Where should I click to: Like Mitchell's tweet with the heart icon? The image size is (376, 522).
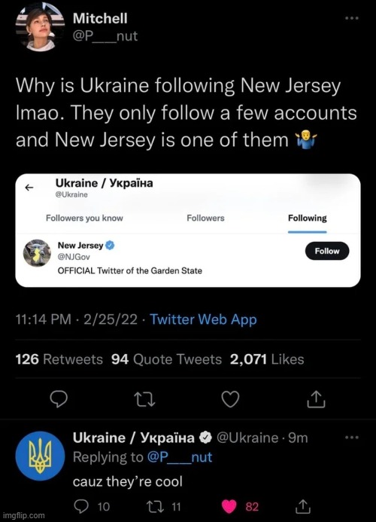230,399
